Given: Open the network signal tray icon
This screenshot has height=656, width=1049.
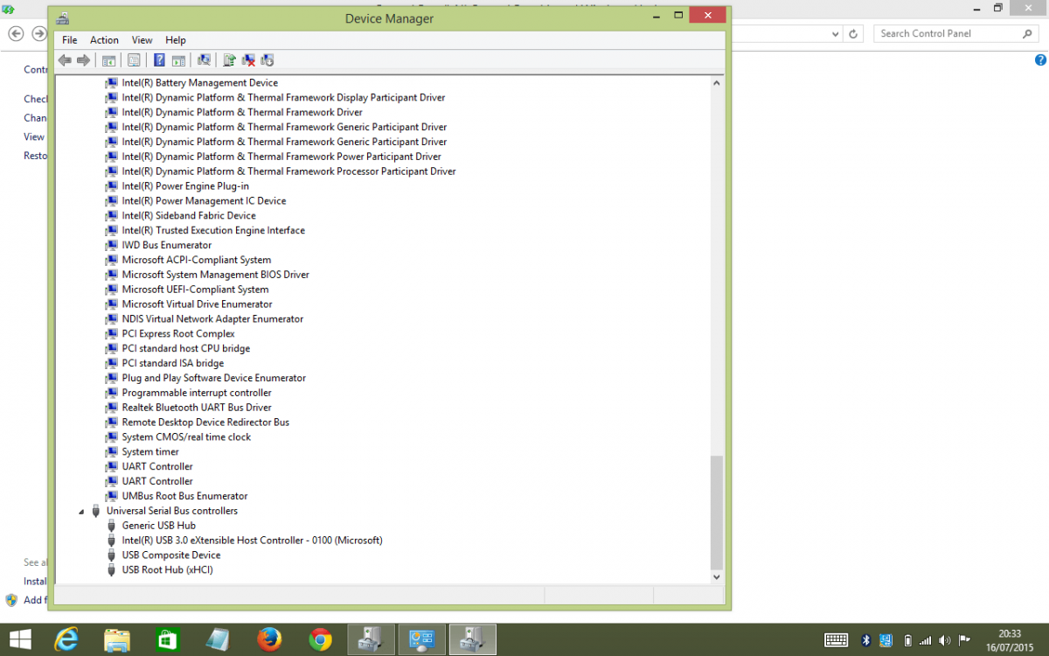Looking at the screenshot, I should pyautogui.click(x=926, y=639).
